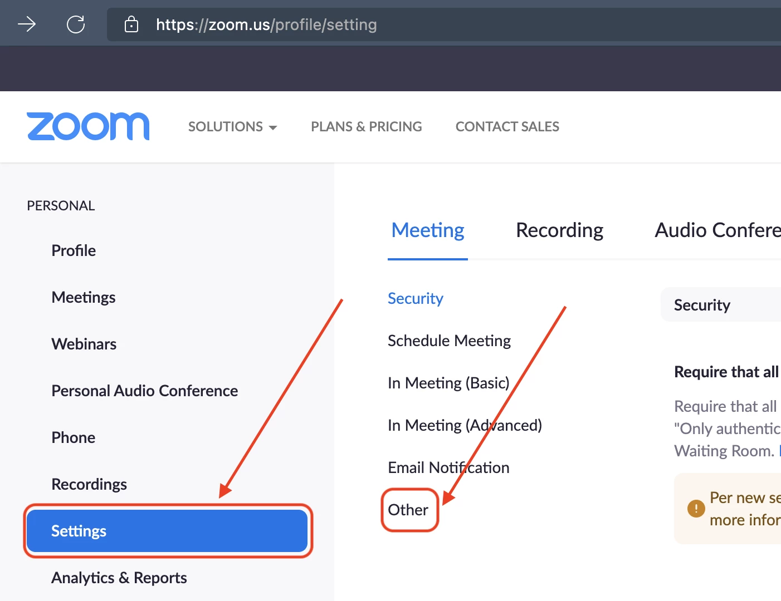Switch to the Audio Conferencing tab
This screenshot has height=601, width=781.
717,230
